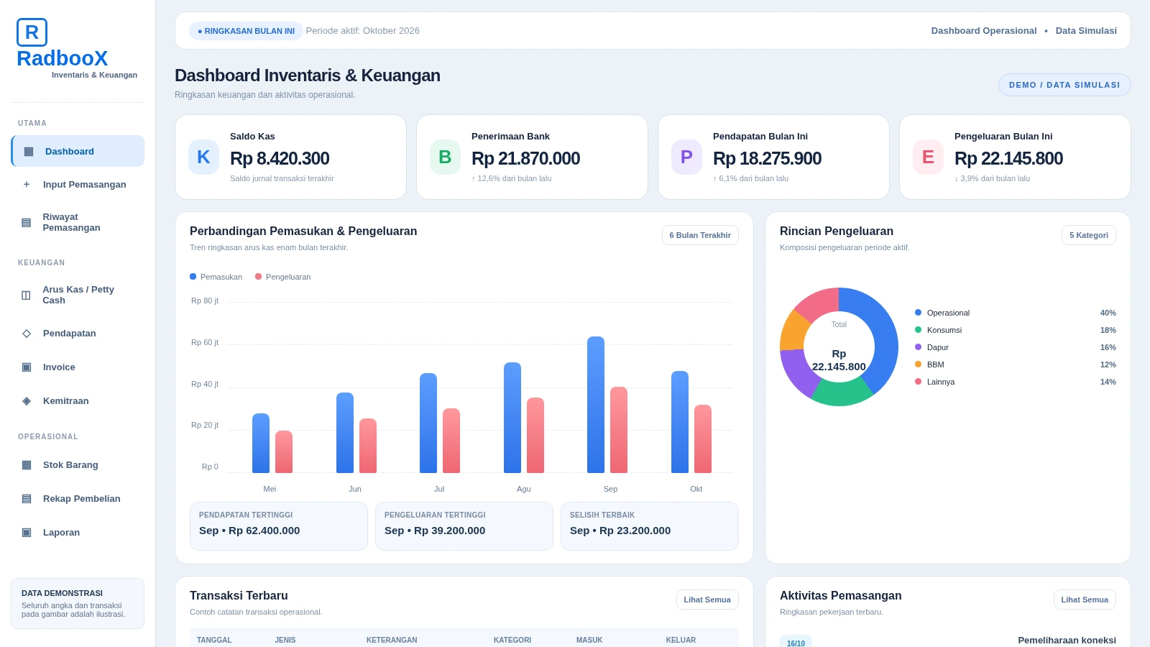The width and height of the screenshot is (1150, 647).
Task: Click the Keterangan column header
Action: (x=392, y=640)
